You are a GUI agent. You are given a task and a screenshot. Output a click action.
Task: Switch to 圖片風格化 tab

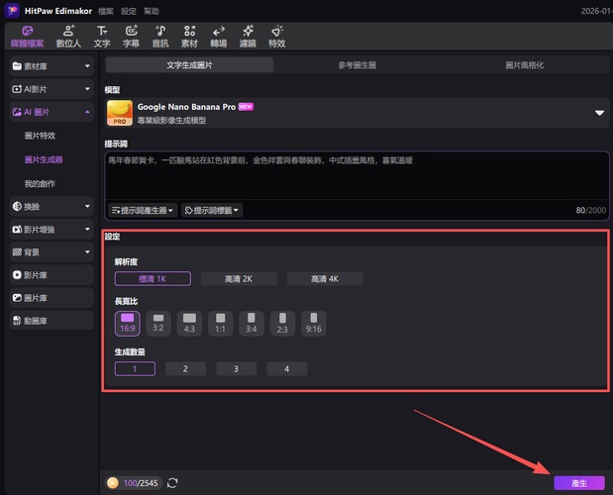click(525, 65)
